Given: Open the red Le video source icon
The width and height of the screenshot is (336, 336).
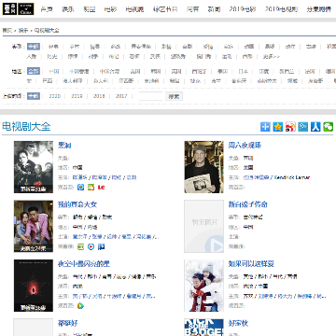Looking at the screenshot, I should pos(101,188).
